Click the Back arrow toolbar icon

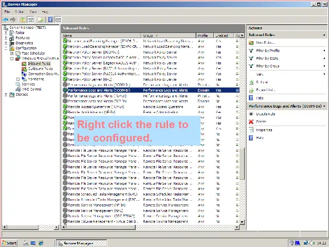pyautogui.click(x=6, y=20)
